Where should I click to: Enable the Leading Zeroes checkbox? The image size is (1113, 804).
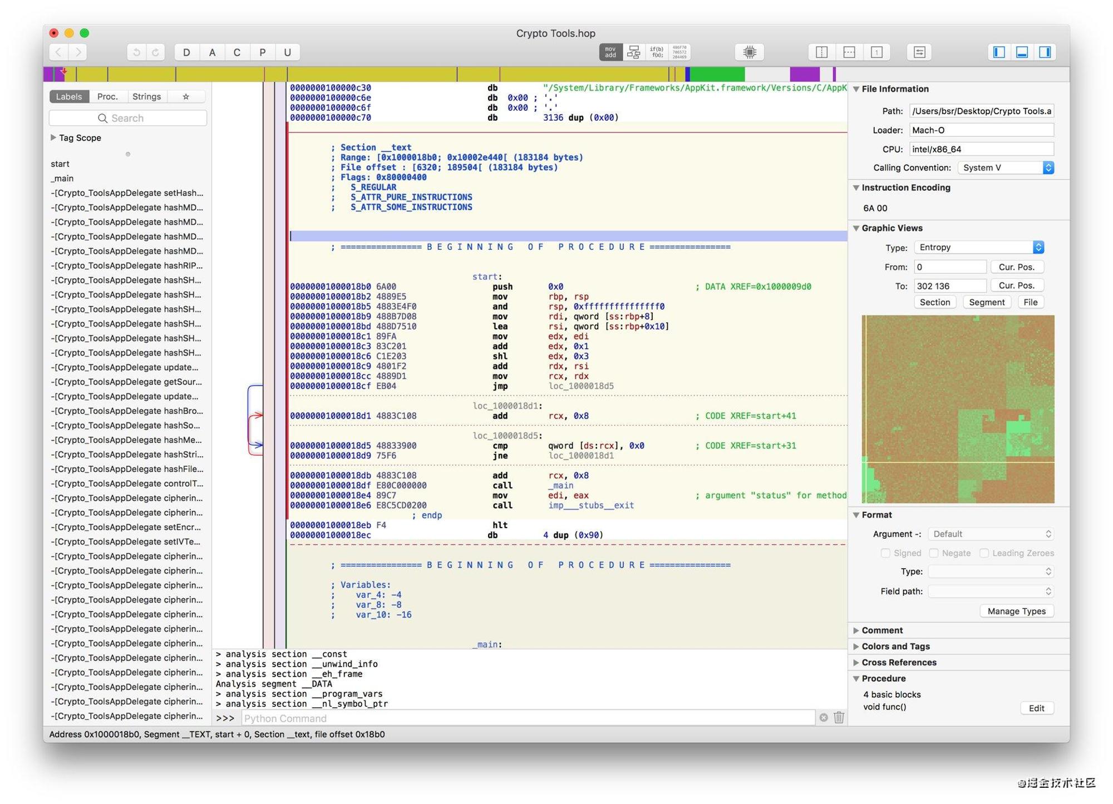(984, 553)
